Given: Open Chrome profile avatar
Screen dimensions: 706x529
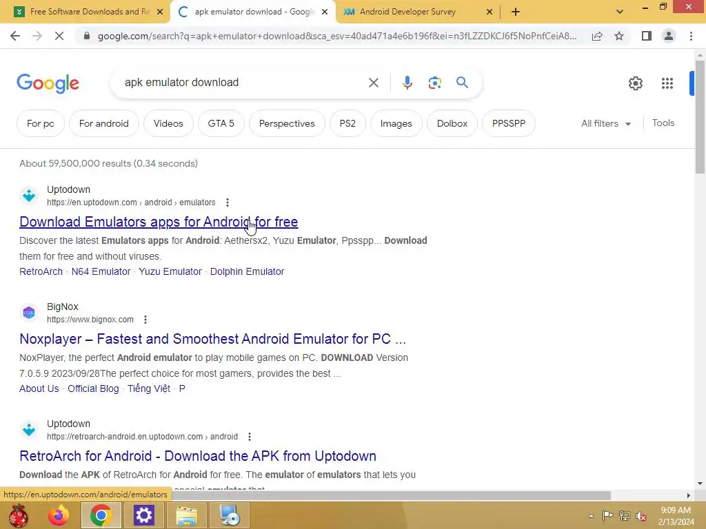Looking at the screenshot, I should click(x=669, y=36).
